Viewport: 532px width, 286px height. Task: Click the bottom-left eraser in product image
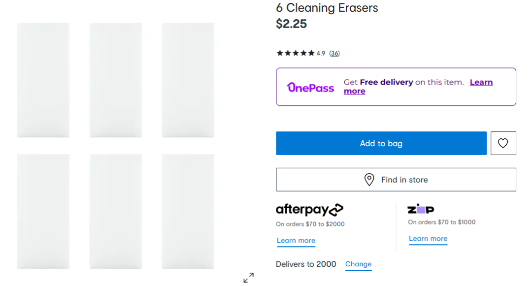pos(43,211)
